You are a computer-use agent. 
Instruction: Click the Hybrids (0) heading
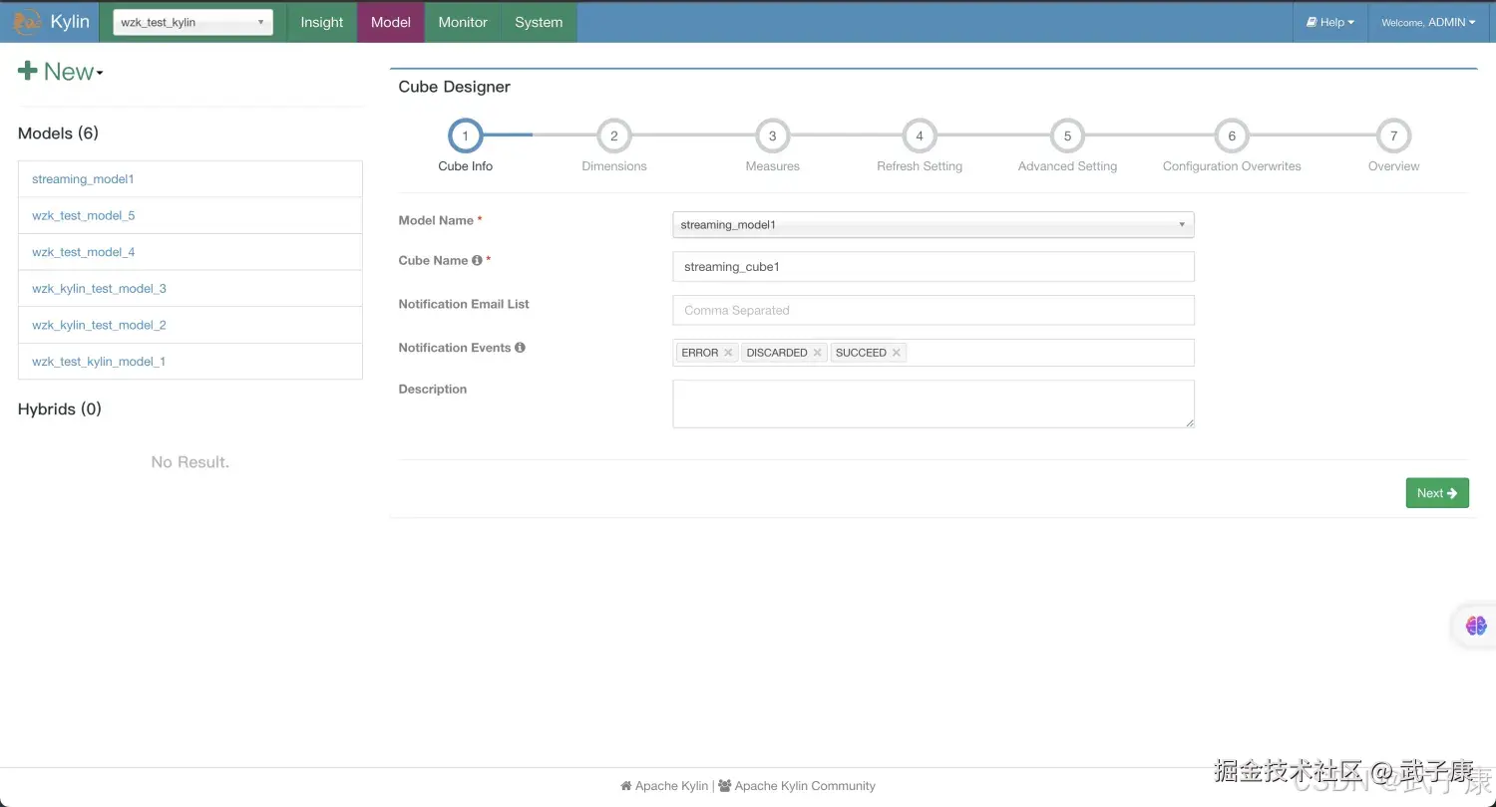click(x=60, y=409)
